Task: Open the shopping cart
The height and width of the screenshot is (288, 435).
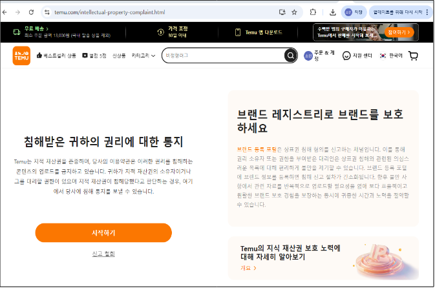Action: pyautogui.click(x=414, y=56)
